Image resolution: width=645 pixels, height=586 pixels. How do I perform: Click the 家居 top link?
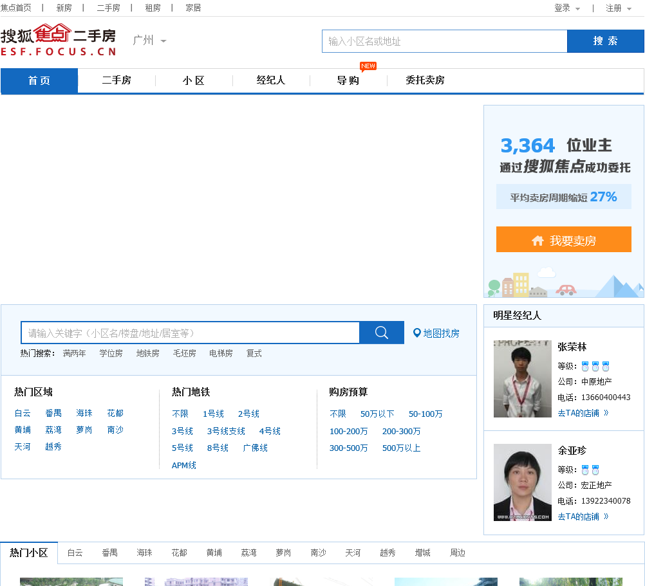click(193, 8)
